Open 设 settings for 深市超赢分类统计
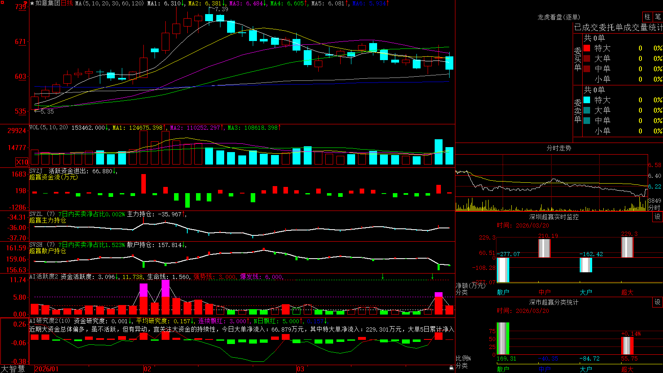 tap(658, 302)
